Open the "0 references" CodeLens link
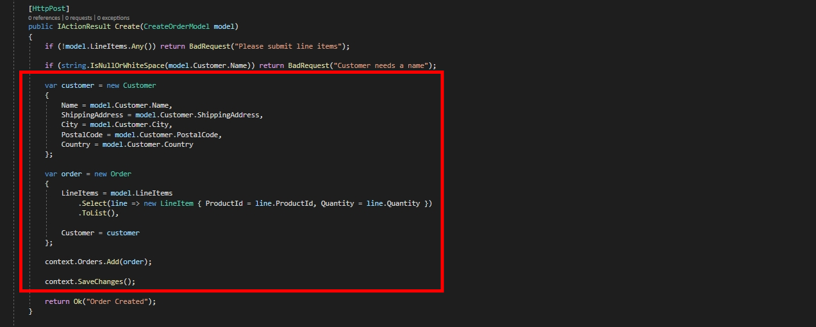Viewport: 816px width, 327px height. tap(44, 18)
